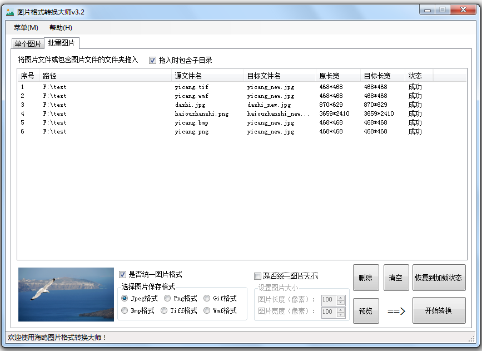Click the 目标长宽 column header
Viewport: 482px width, 351px height.
coord(382,76)
